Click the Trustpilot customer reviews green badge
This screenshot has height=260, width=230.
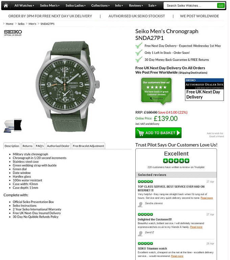[156, 91]
